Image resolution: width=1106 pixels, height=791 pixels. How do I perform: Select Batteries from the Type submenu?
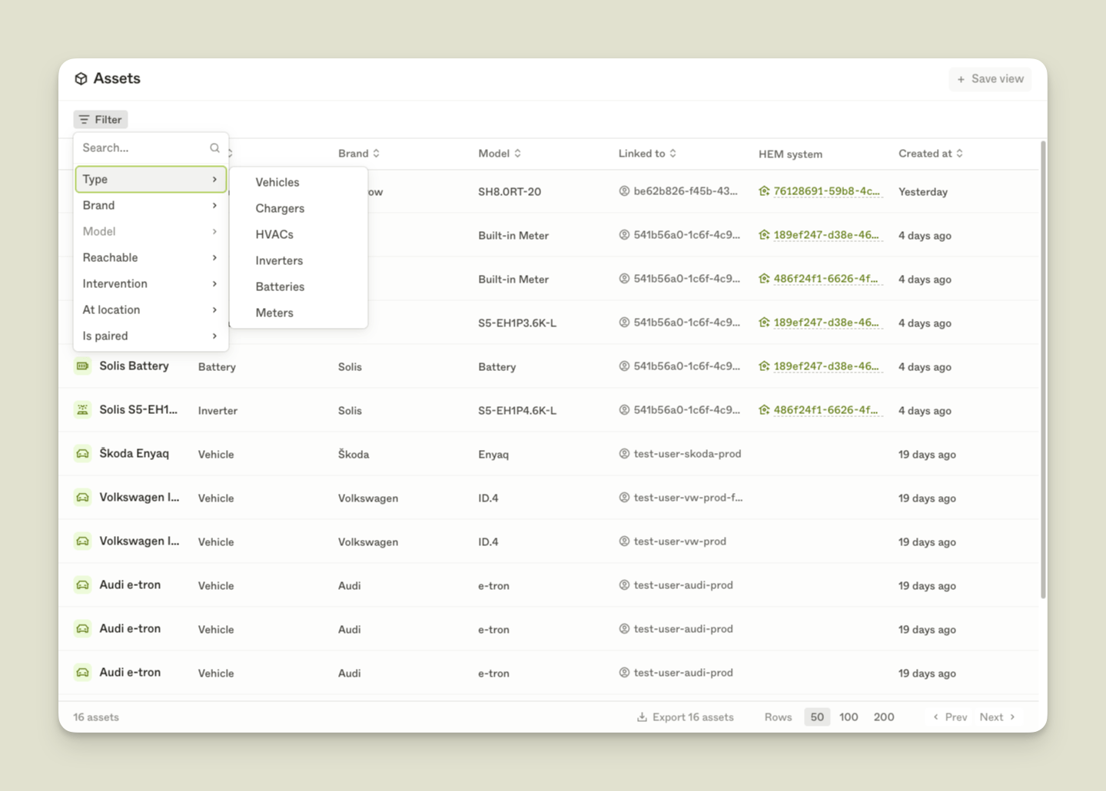pyautogui.click(x=280, y=286)
